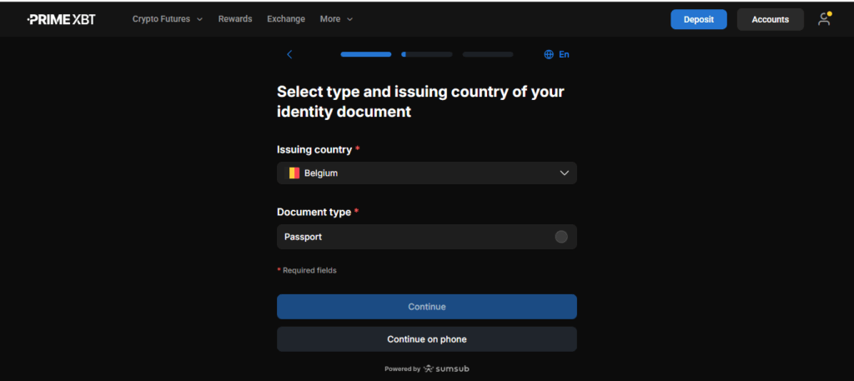
Task: Click the second progress bar step
Action: click(426, 54)
